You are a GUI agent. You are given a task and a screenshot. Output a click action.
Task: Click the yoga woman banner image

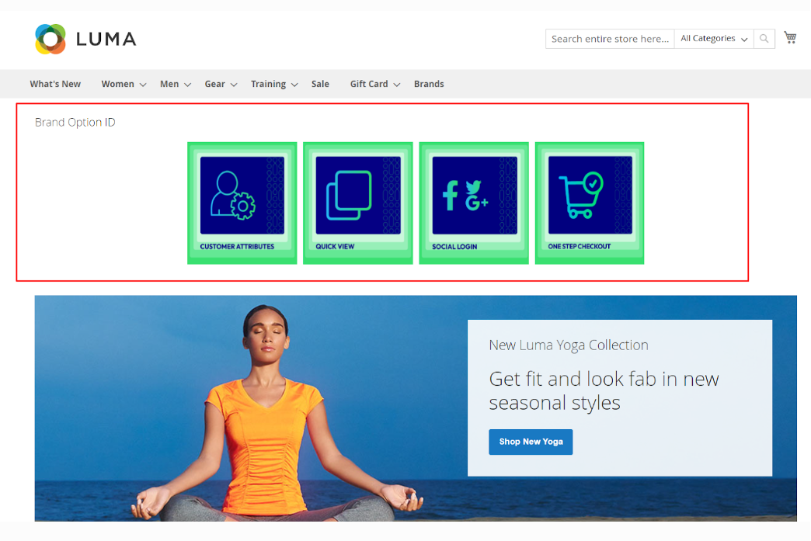(x=264, y=411)
